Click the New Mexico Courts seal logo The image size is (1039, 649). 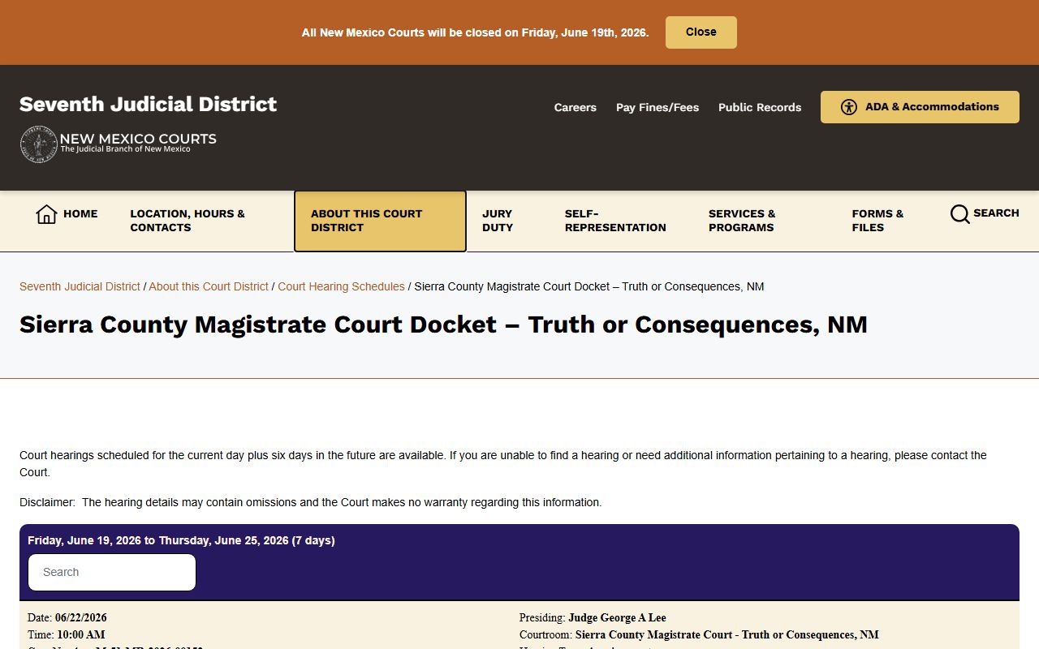[x=38, y=144]
